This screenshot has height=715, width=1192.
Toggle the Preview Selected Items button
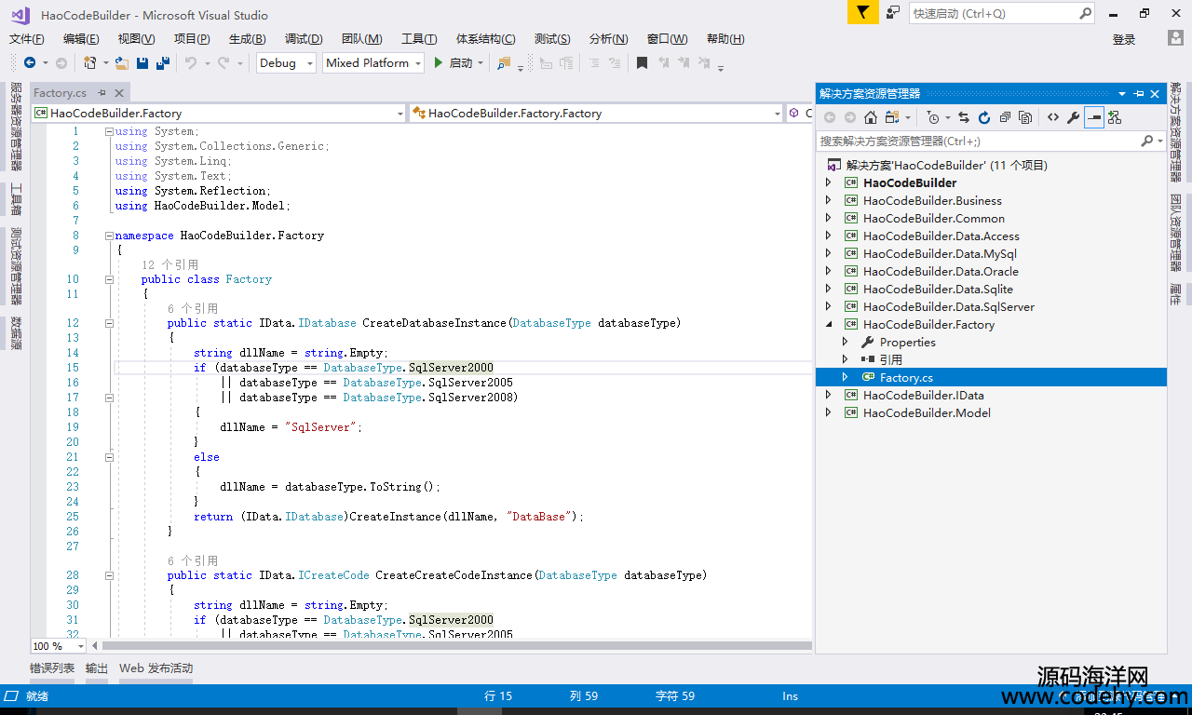[1094, 117]
